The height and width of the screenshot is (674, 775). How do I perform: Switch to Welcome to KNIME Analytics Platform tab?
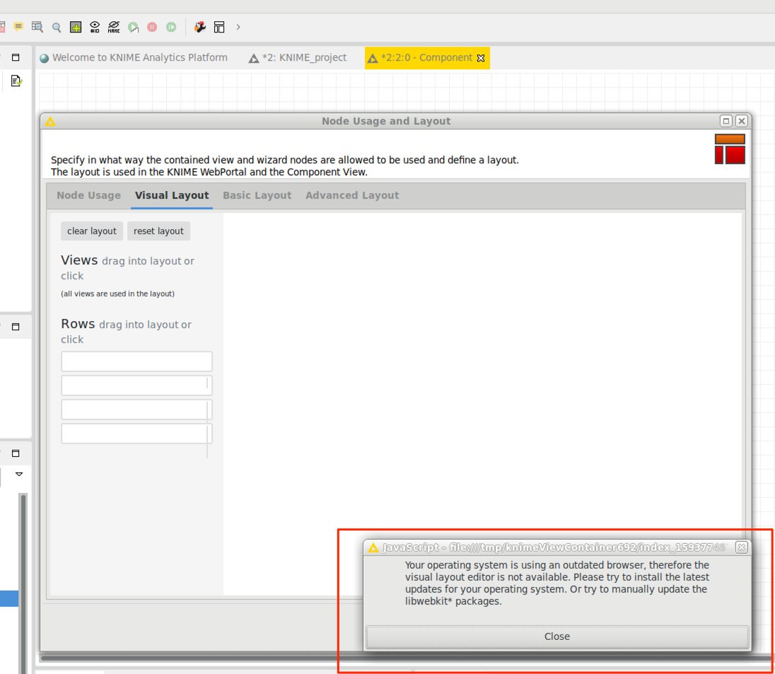pos(134,58)
